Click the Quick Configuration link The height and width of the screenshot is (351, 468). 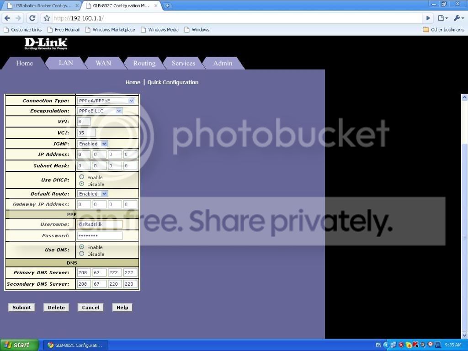point(173,82)
